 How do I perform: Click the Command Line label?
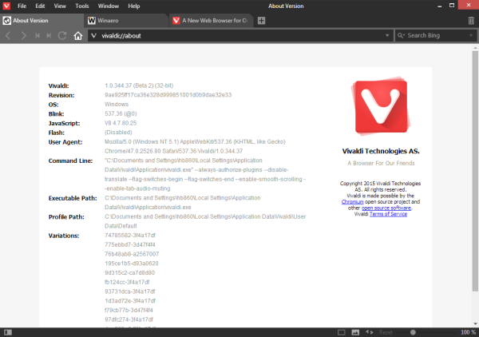pos(70,161)
